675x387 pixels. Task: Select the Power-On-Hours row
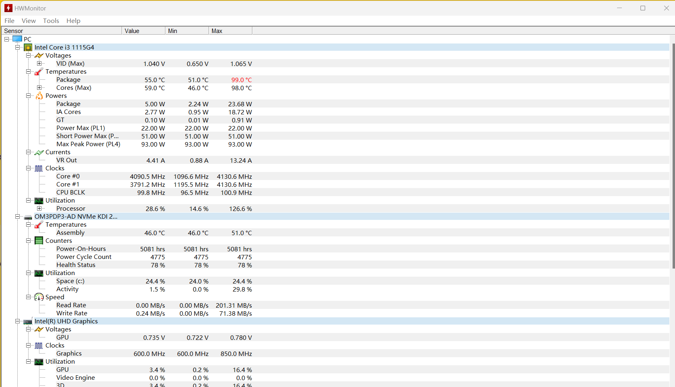pyautogui.click(x=335, y=249)
